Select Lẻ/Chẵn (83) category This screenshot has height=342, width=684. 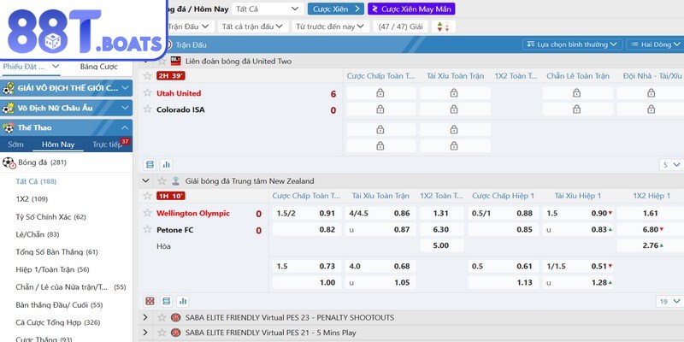pyautogui.click(x=38, y=234)
